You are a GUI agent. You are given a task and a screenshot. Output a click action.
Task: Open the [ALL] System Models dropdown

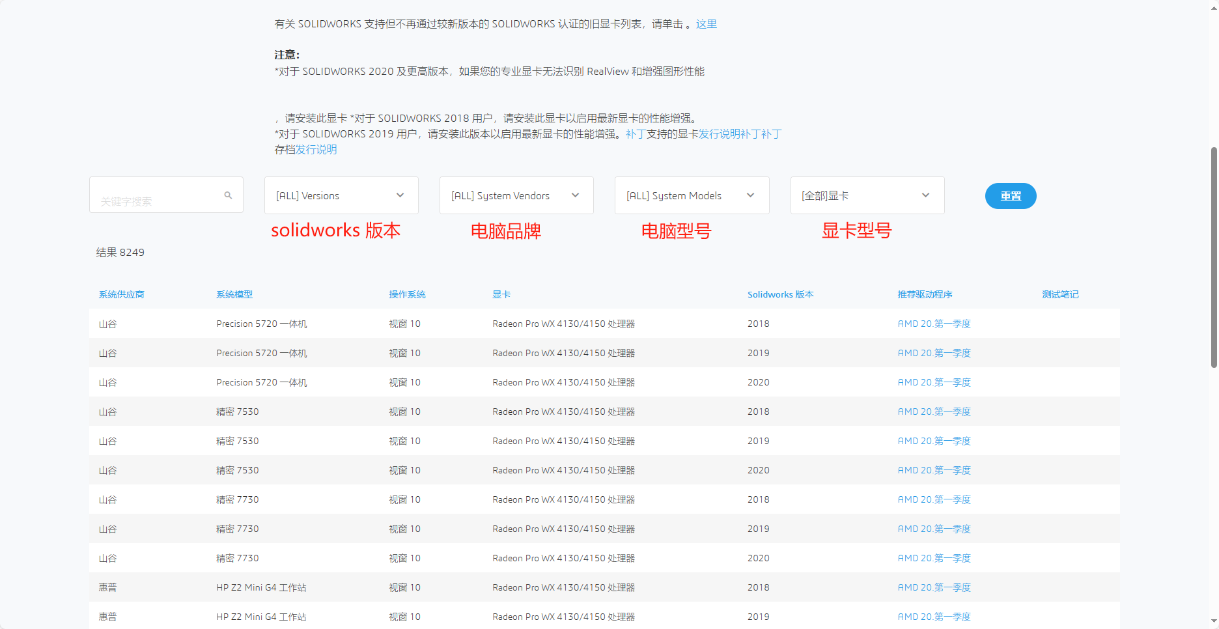click(691, 195)
